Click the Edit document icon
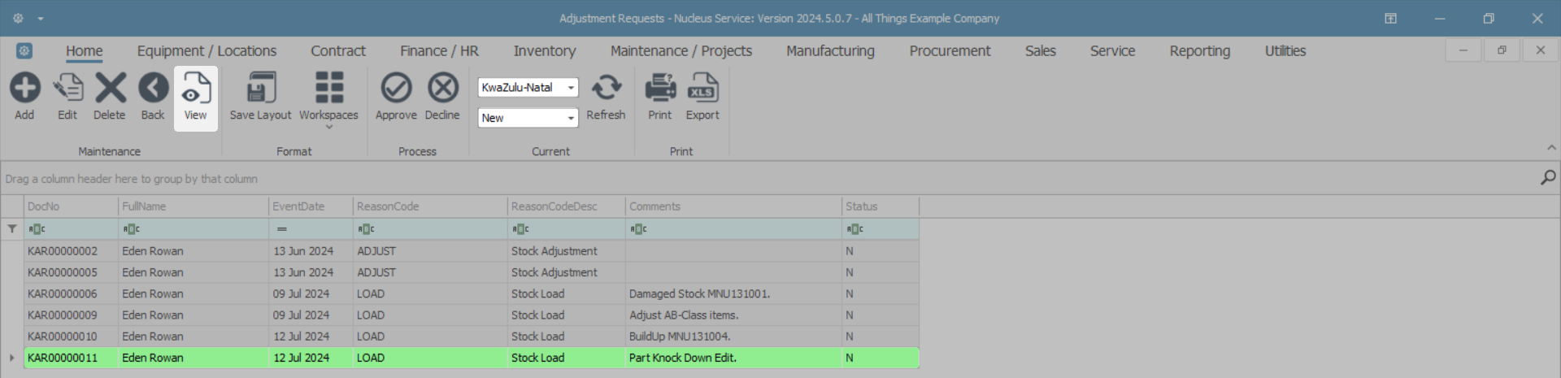 (x=67, y=88)
